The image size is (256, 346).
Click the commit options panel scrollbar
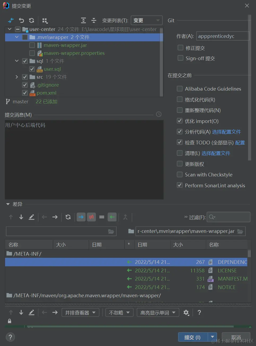click(x=249, y=87)
